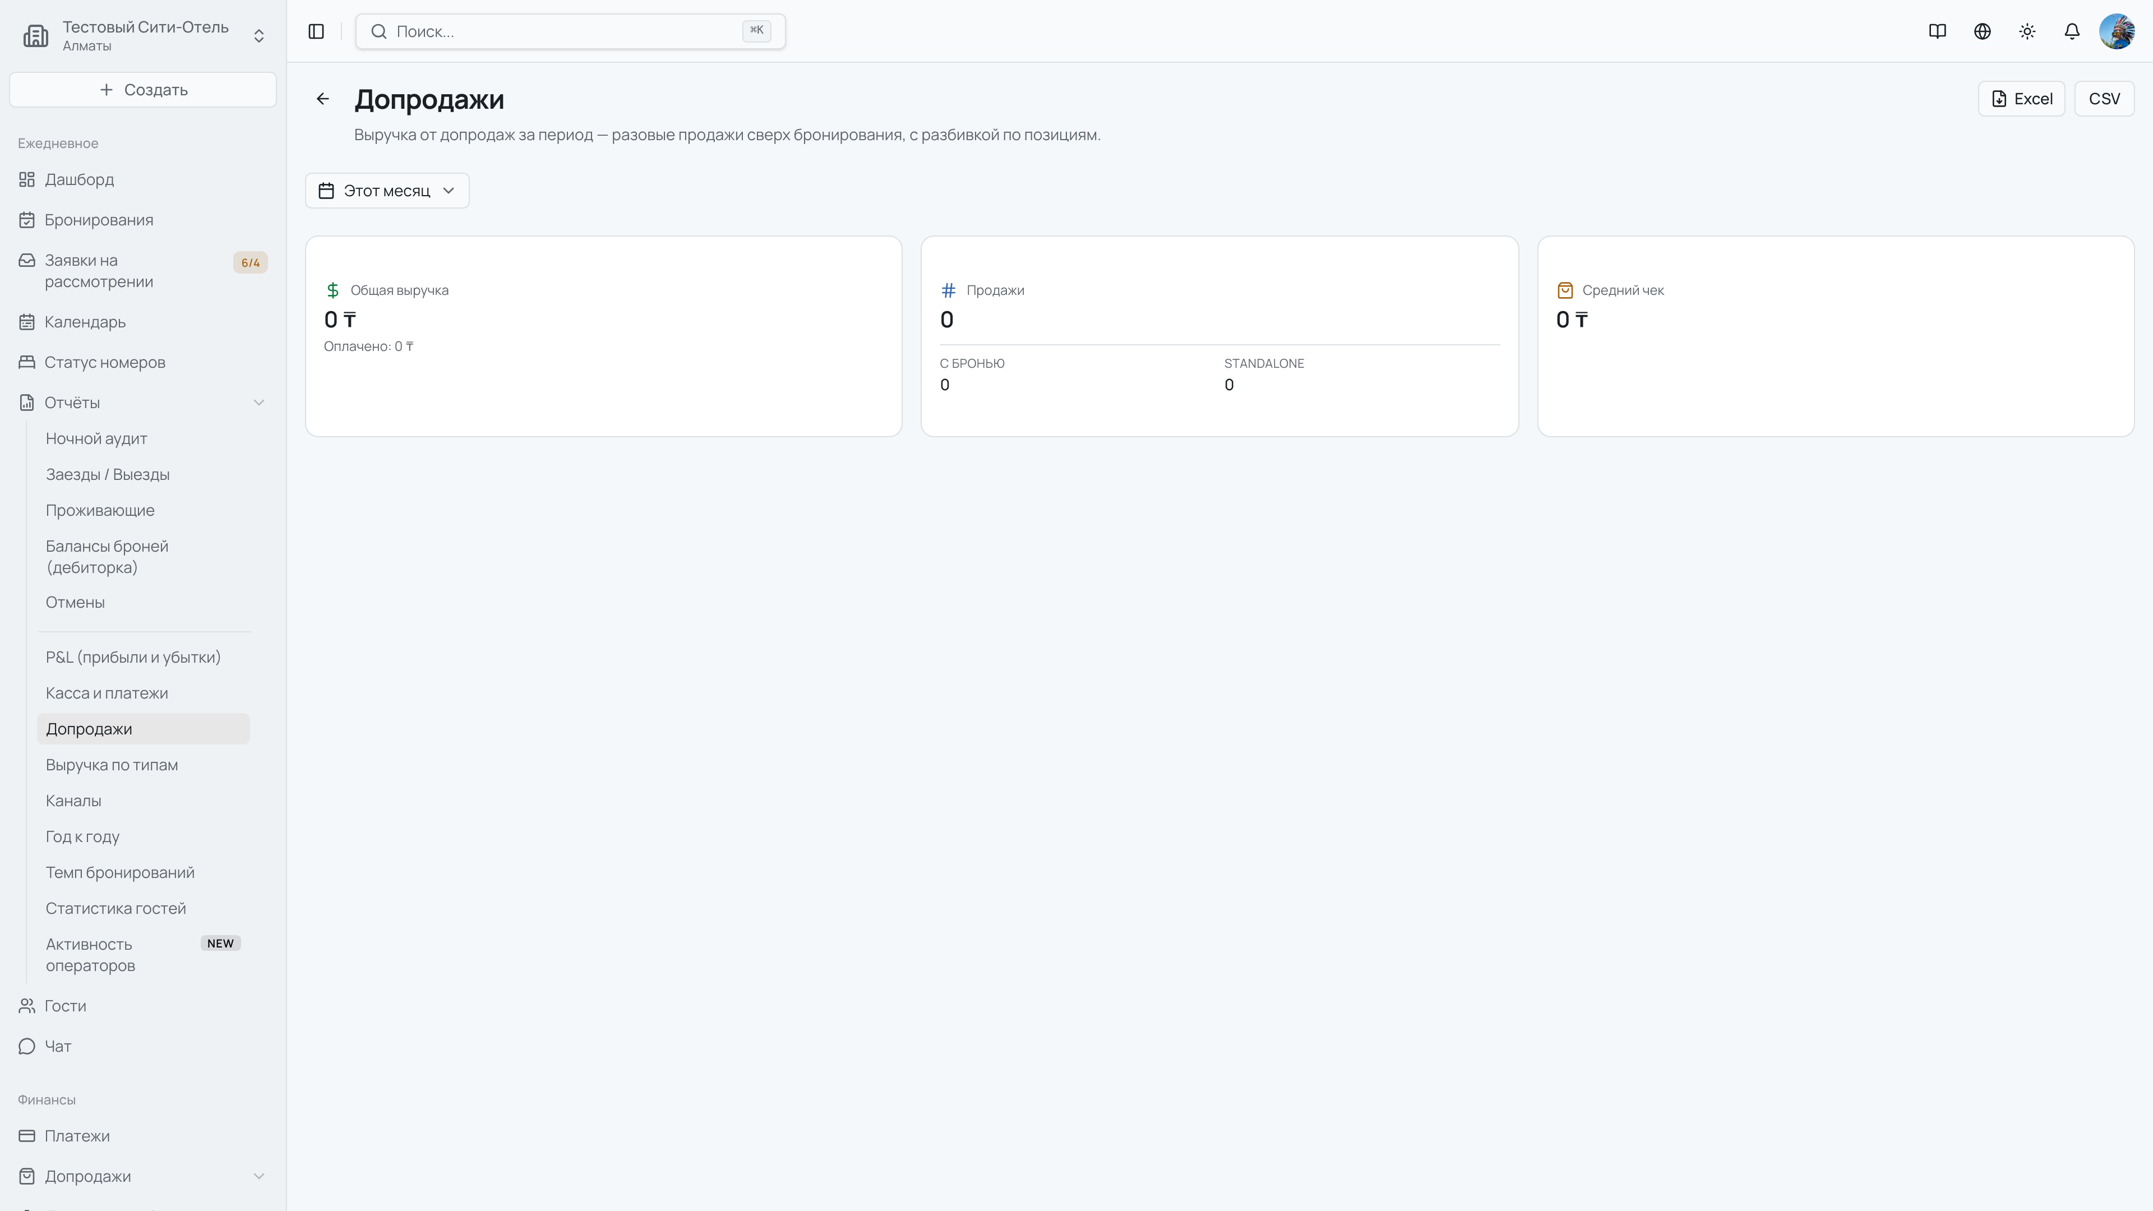Click the bag icon on Средний чек
This screenshot has height=1211, width=2153.
[x=1565, y=290]
